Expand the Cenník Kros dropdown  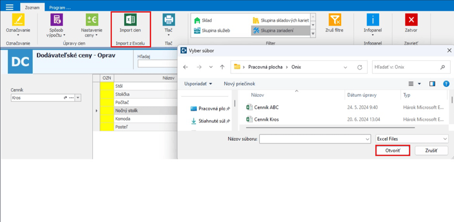point(78,98)
